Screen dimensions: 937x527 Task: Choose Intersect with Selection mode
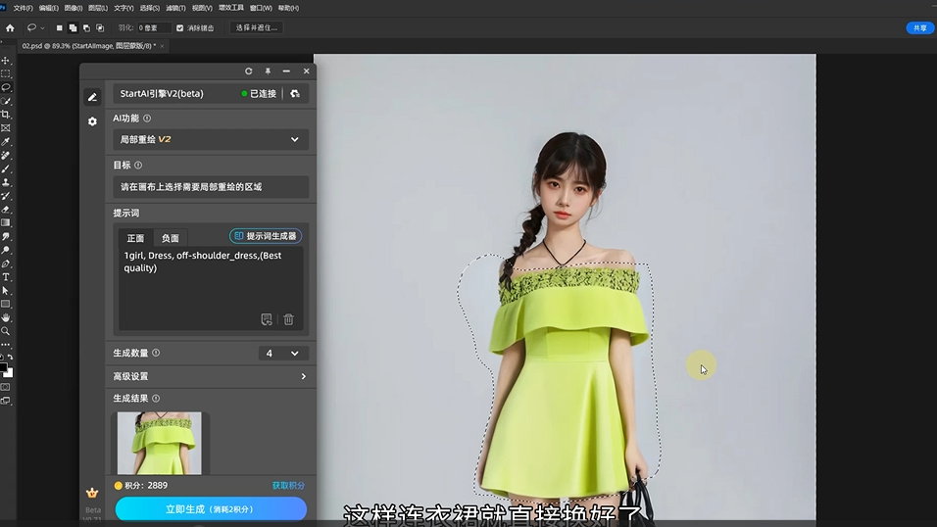100,28
